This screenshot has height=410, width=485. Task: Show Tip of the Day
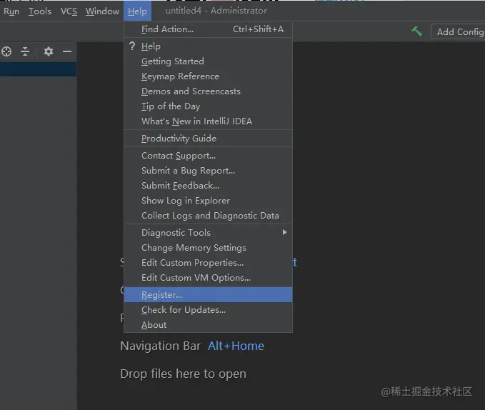coord(208,106)
